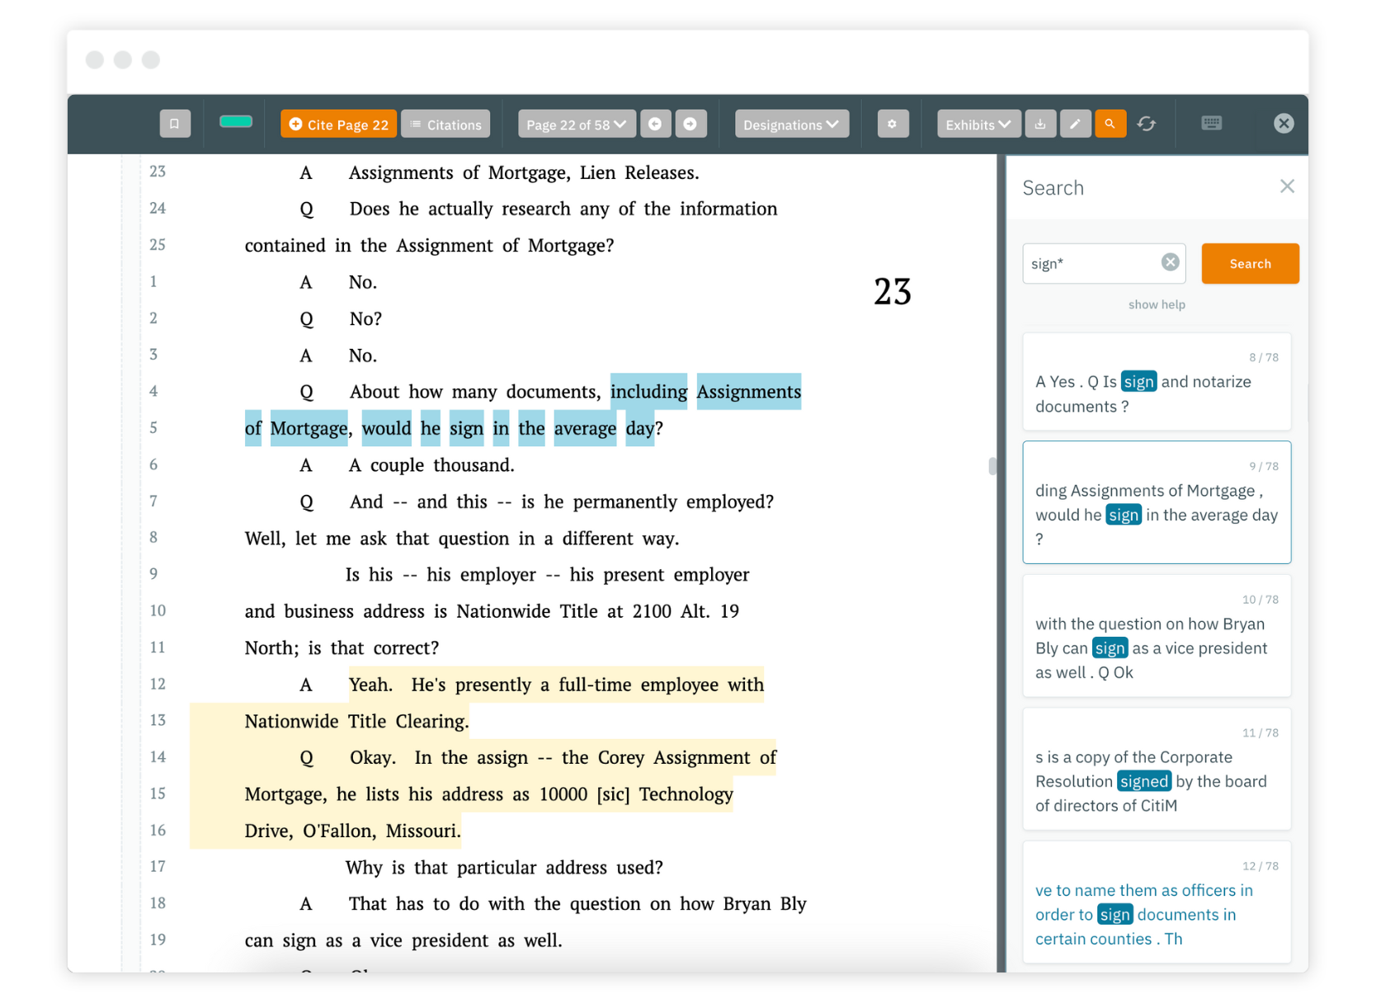Activate the orange search magnifier tool
The image size is (1376, 1003).
(1110, 124)
